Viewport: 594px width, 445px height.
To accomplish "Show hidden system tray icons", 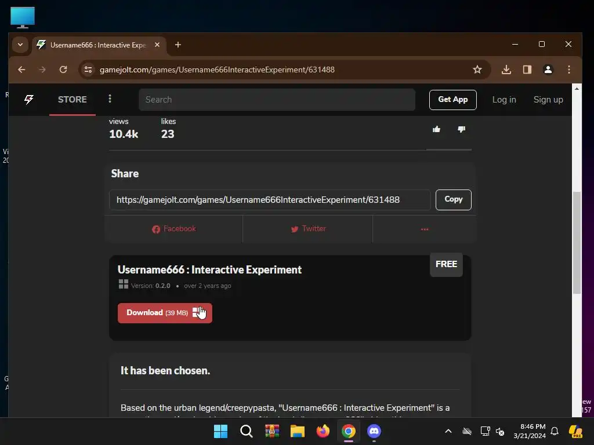I will 448,431.
